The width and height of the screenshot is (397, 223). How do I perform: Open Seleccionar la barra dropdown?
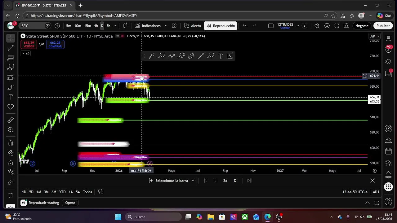click(x=172, y=181)
